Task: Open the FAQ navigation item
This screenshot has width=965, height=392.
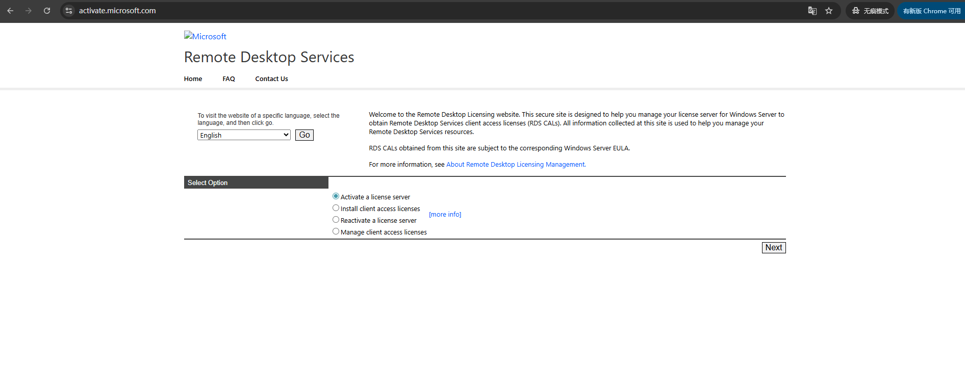Action: pyautogui.click(x=228, y=79)
